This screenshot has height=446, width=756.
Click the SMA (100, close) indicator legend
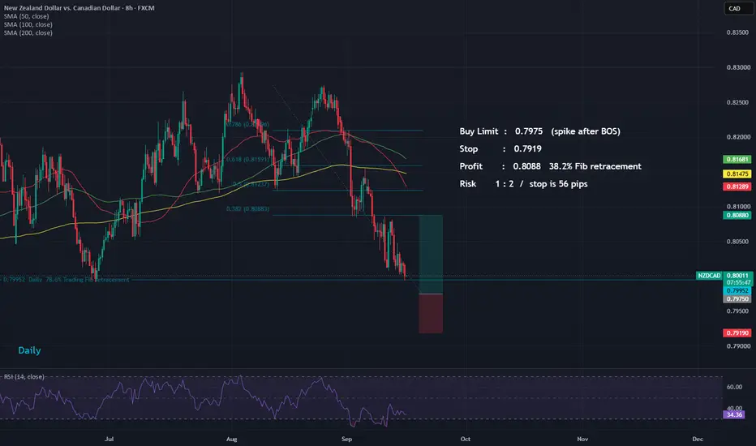28,24
